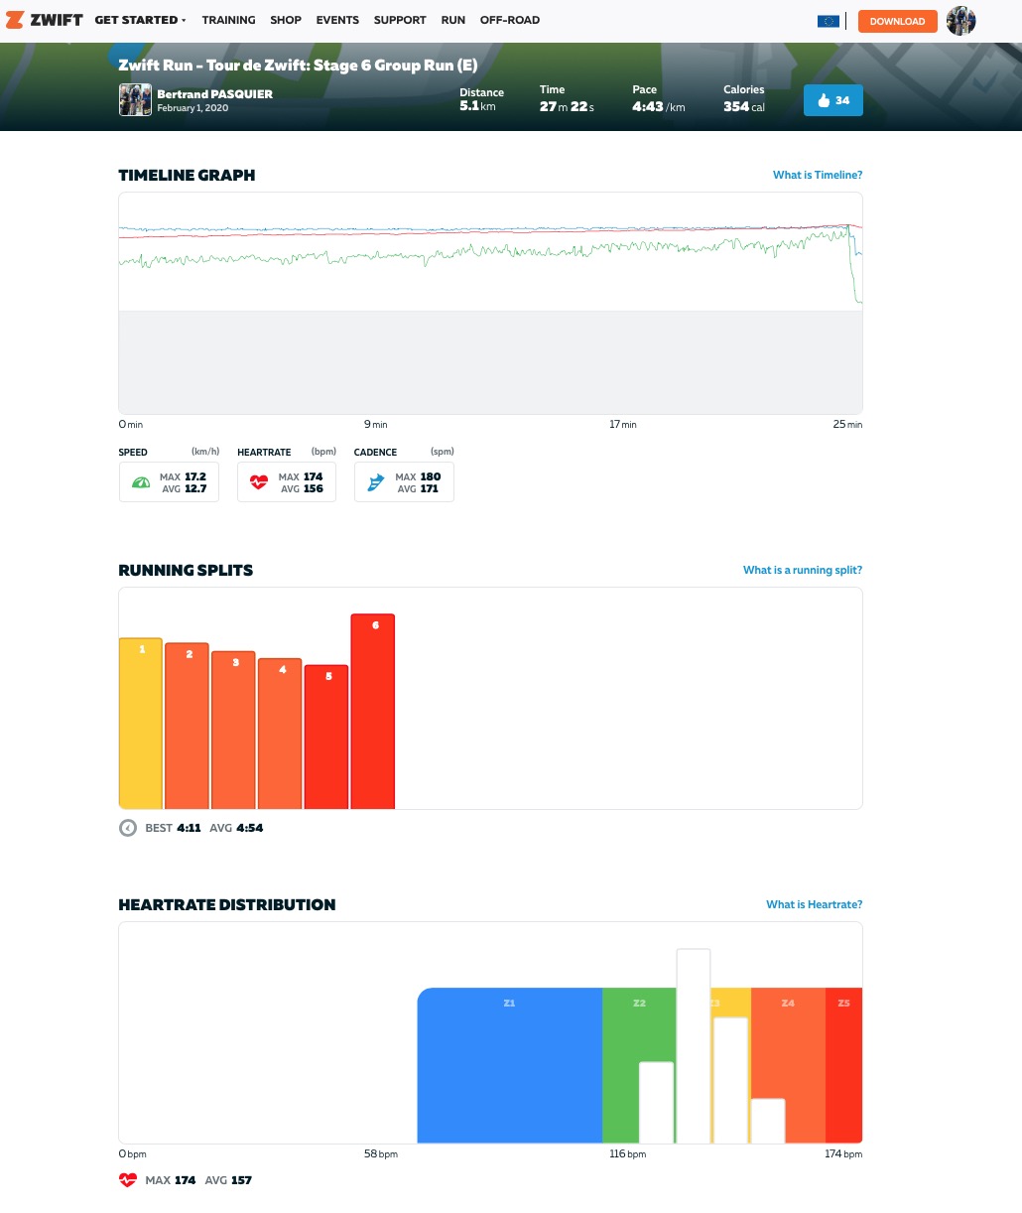Open the SUPPORT menu item
Viewport: 1022px width, 1213px height.
tap(400, 20)
